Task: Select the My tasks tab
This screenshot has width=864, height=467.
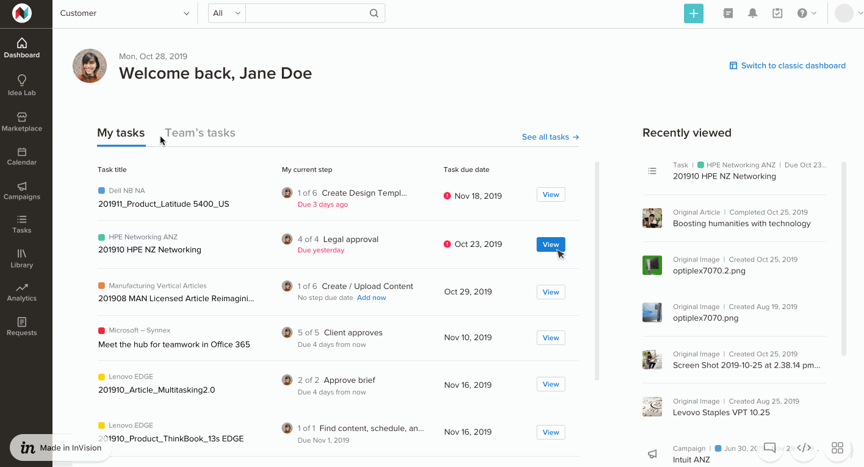Action: [121, 133]
